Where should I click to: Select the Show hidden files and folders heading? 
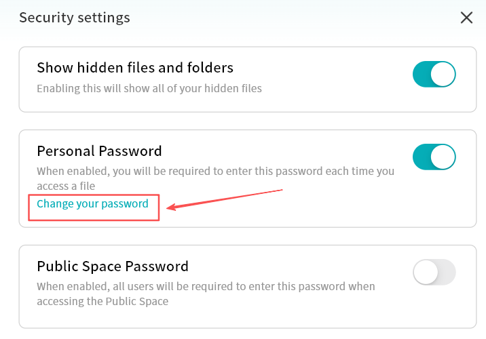(x=135, y=68)
